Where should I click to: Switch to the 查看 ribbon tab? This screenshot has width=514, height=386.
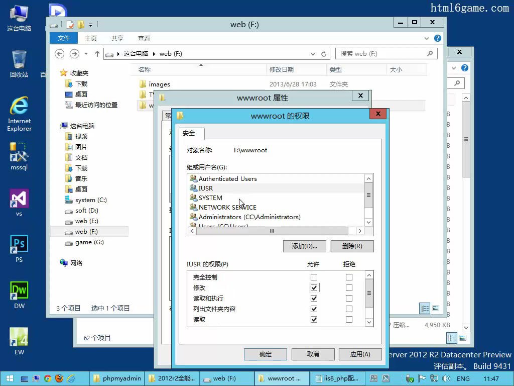144,38
